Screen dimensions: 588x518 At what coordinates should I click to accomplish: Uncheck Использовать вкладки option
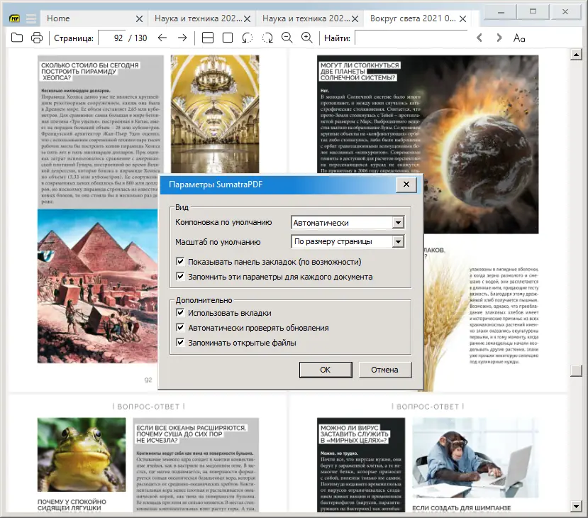pyautogui.click(x=180, y=312)
